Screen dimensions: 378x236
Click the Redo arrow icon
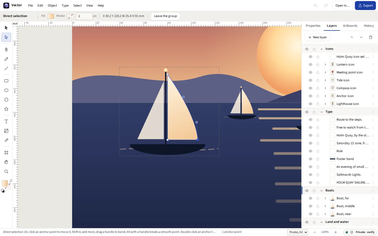(326, 6)
